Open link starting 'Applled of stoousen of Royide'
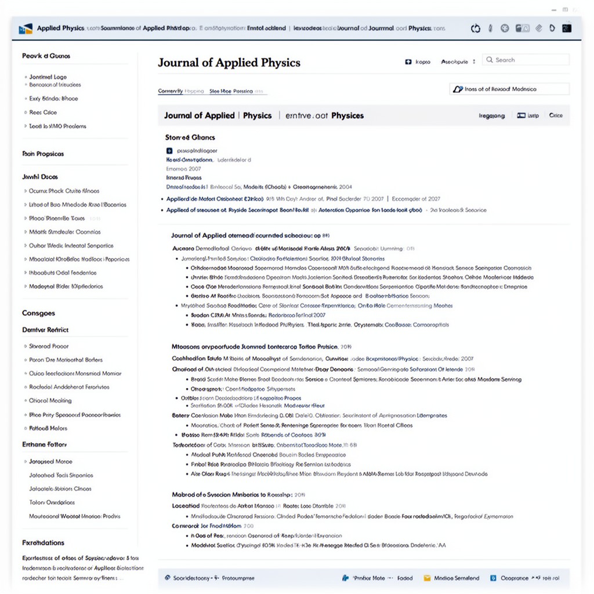 coord(294,210)
